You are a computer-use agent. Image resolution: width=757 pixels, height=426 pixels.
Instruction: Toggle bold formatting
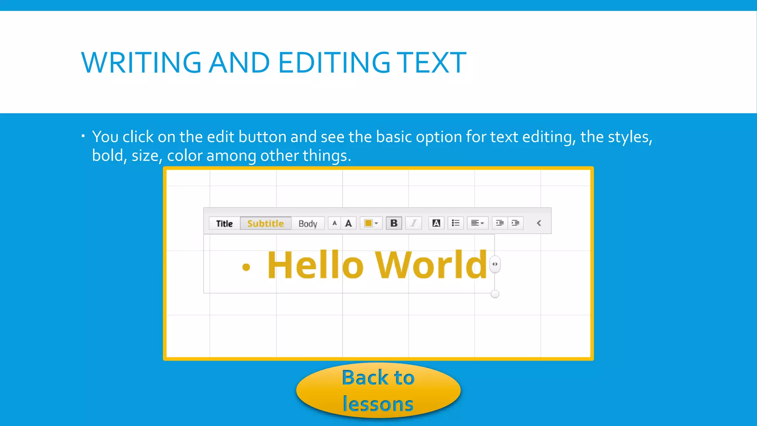pyautogui.click(x=394, y=223)
